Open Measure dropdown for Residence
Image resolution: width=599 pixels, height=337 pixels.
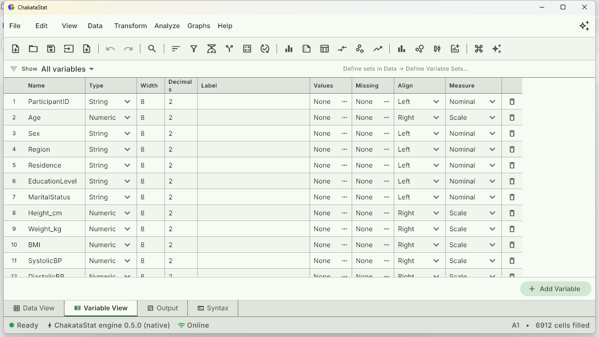coord(473,165)
